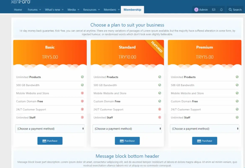Click green check icon for Basic Unlimited Products

click(82, 77)
